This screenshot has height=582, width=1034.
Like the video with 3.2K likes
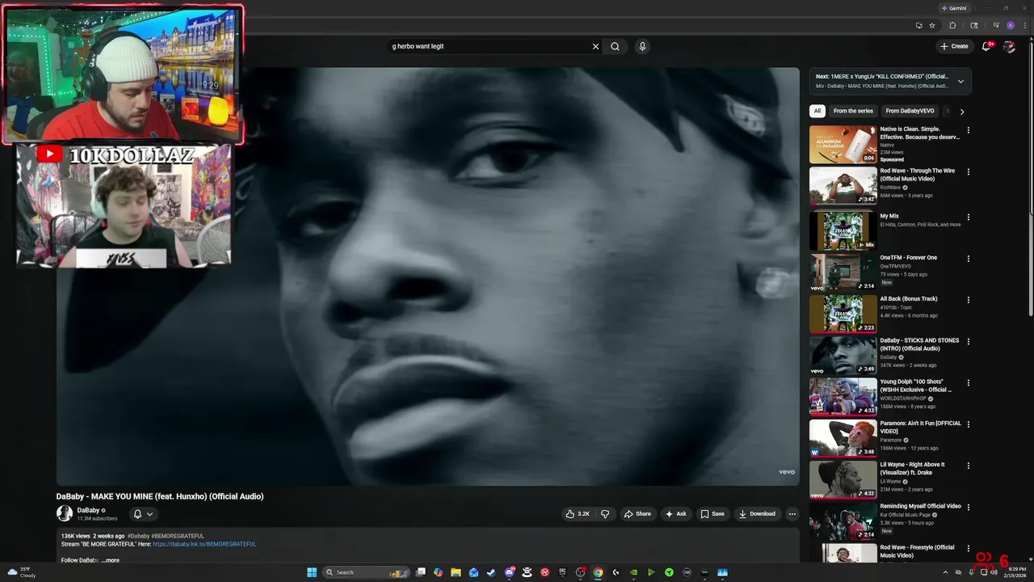click(x=578, y=514)
